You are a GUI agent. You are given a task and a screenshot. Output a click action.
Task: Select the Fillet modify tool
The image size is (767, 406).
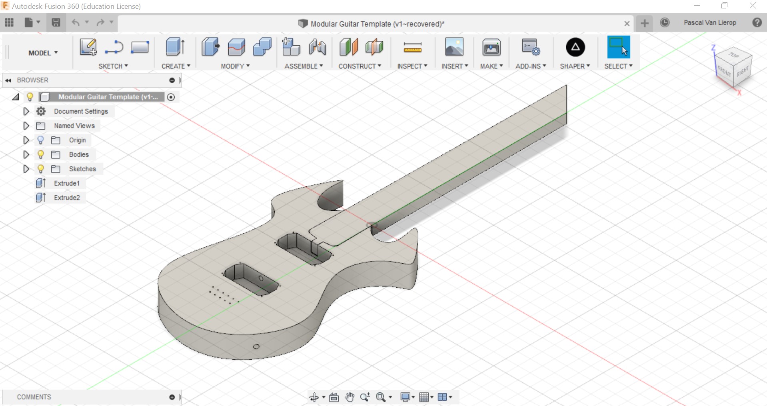pos(237,47)
